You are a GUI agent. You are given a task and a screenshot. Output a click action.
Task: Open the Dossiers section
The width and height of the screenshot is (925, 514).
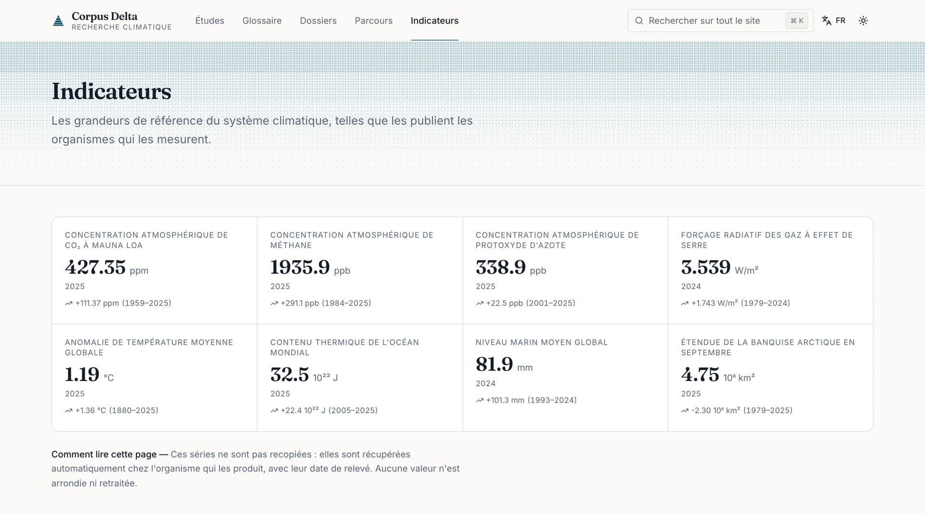318,21
